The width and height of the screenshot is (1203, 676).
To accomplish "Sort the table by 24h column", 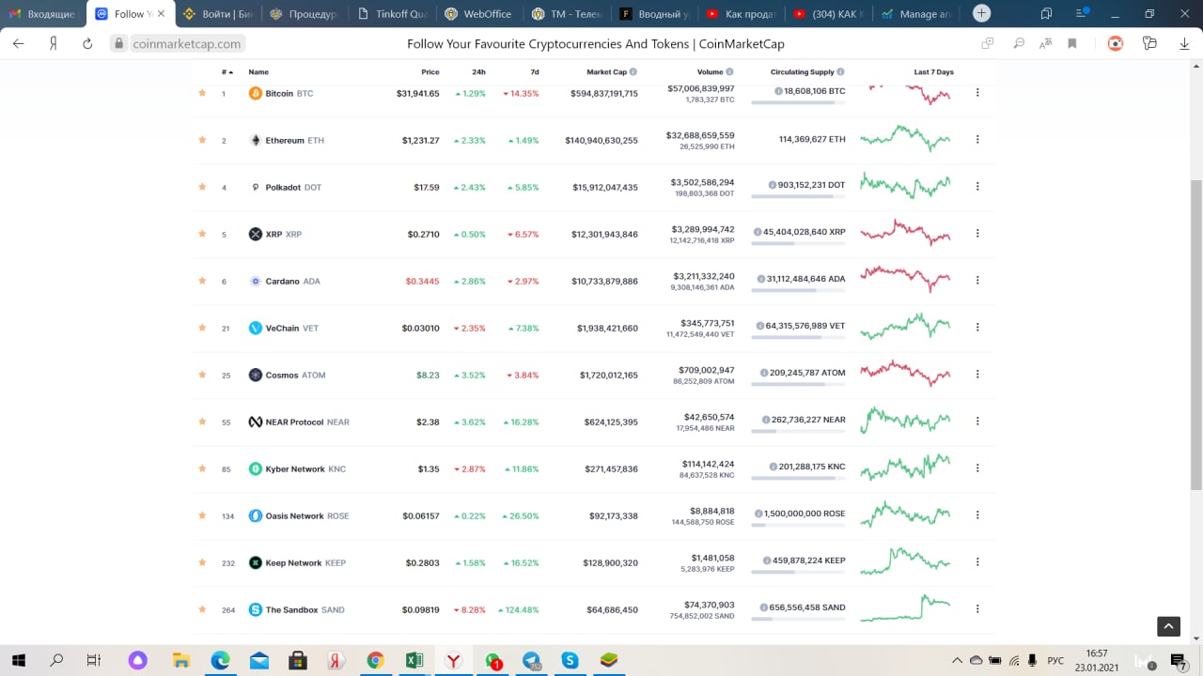I will [x=478, y=71].
